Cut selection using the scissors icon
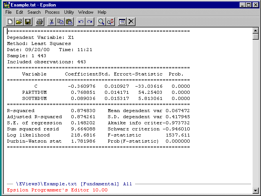 click(52, 22)
